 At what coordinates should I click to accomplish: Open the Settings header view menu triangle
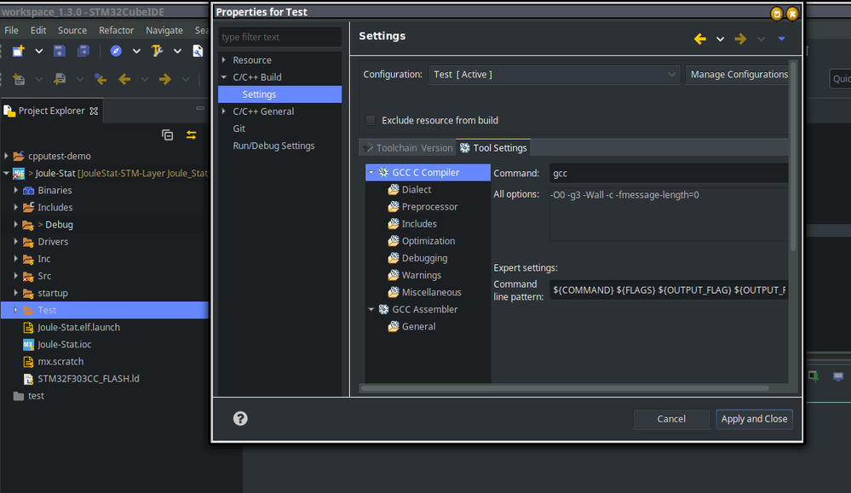781,38
